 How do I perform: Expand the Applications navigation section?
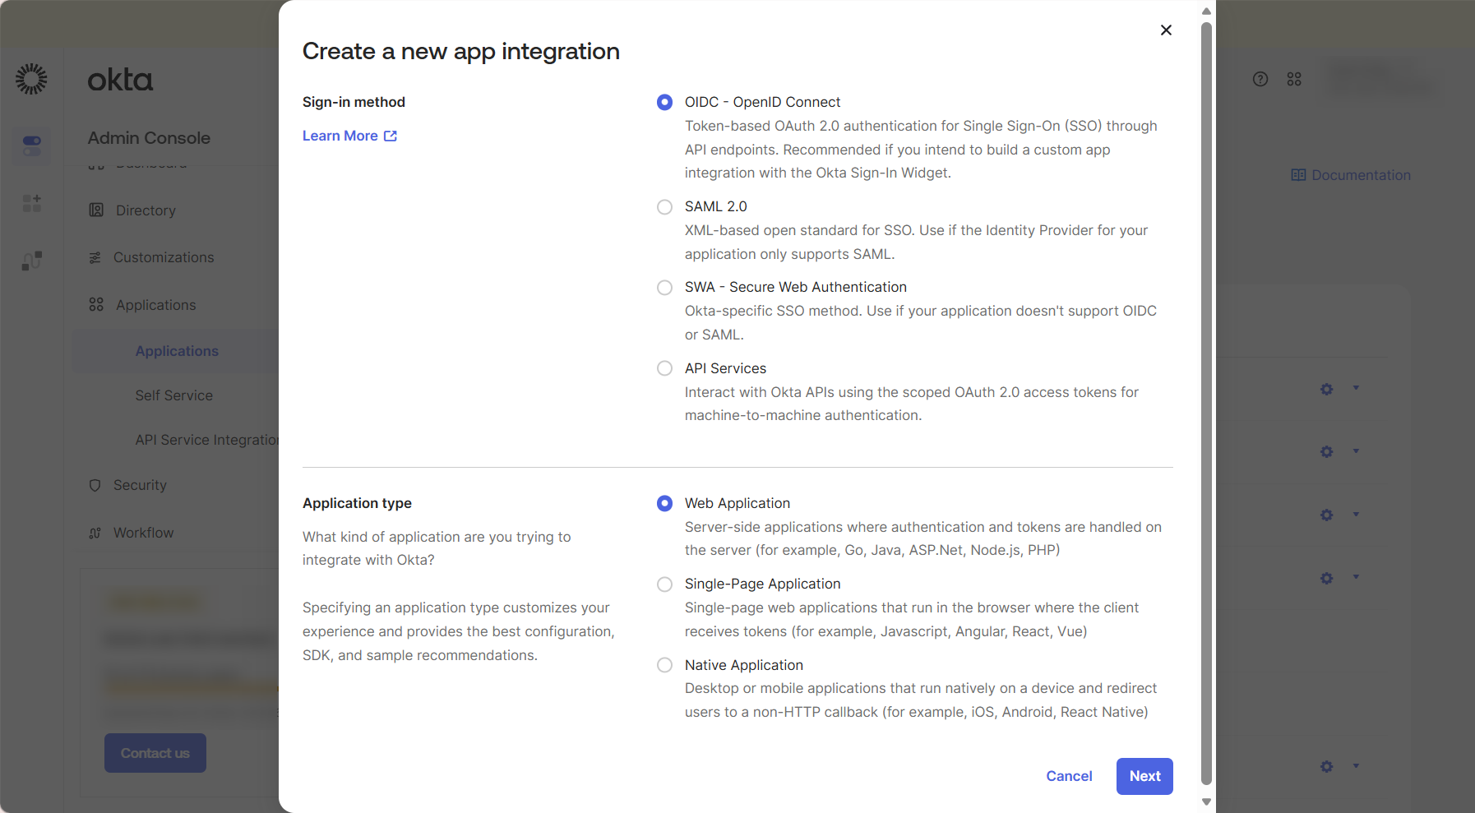155,305
